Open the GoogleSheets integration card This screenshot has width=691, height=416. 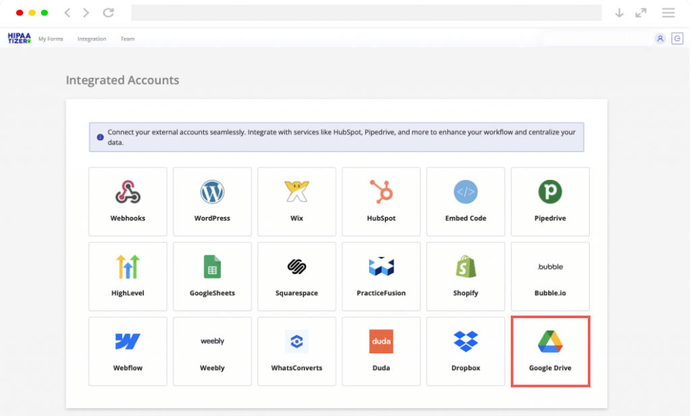(213, 276)
